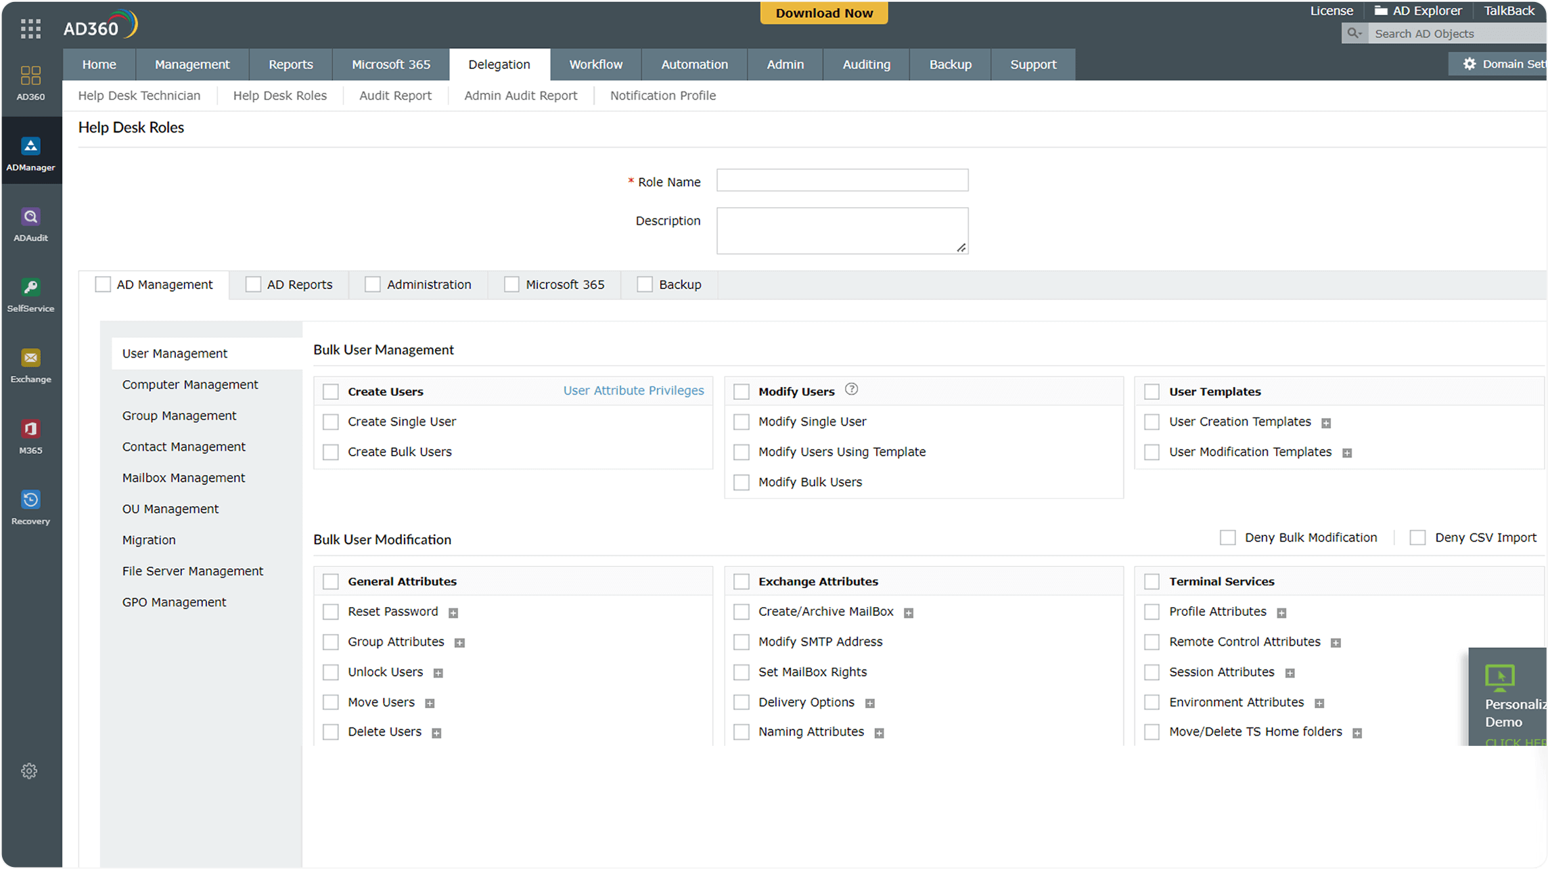Open the settings gear at sidebar bottom
The width and height of the screenshot is (1548, 869).
(29, 771)
